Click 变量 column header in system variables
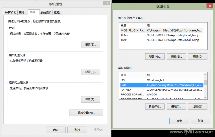 tap(132, 75)
